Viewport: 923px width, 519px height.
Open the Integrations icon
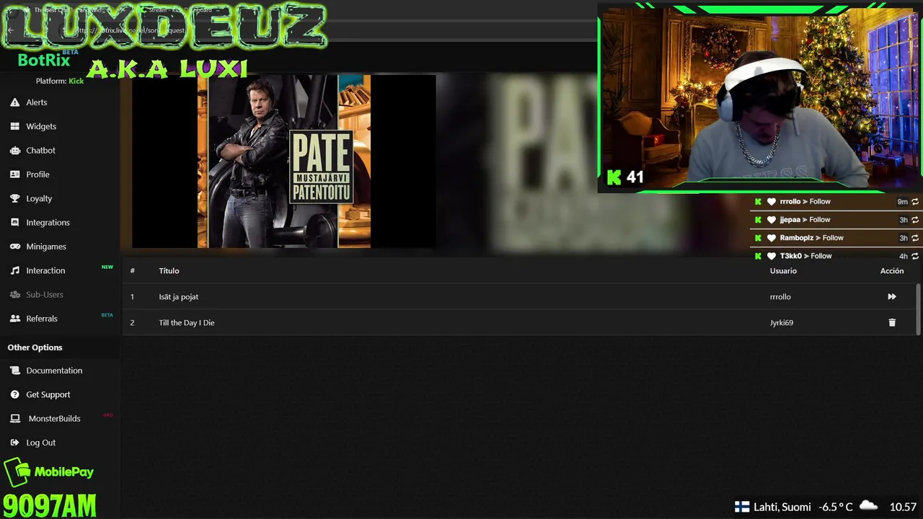14,223
